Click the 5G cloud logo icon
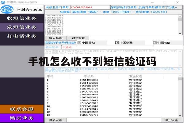 tap(7, 10)
